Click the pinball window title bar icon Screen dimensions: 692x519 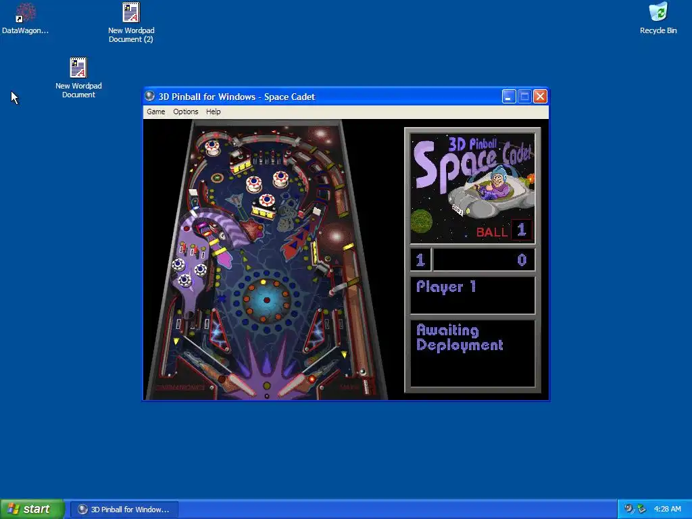pos(150,96)
